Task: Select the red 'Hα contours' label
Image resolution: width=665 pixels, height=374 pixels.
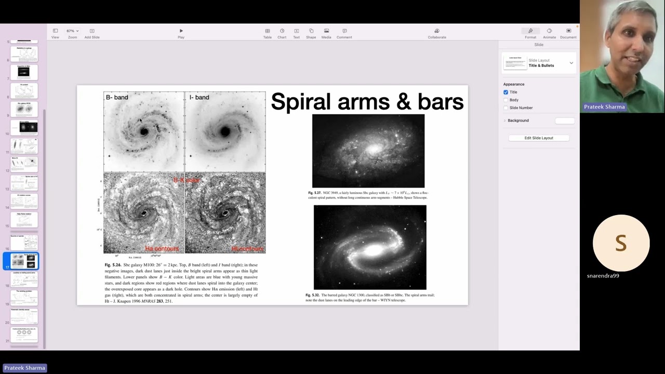Action: pos(162,249)
